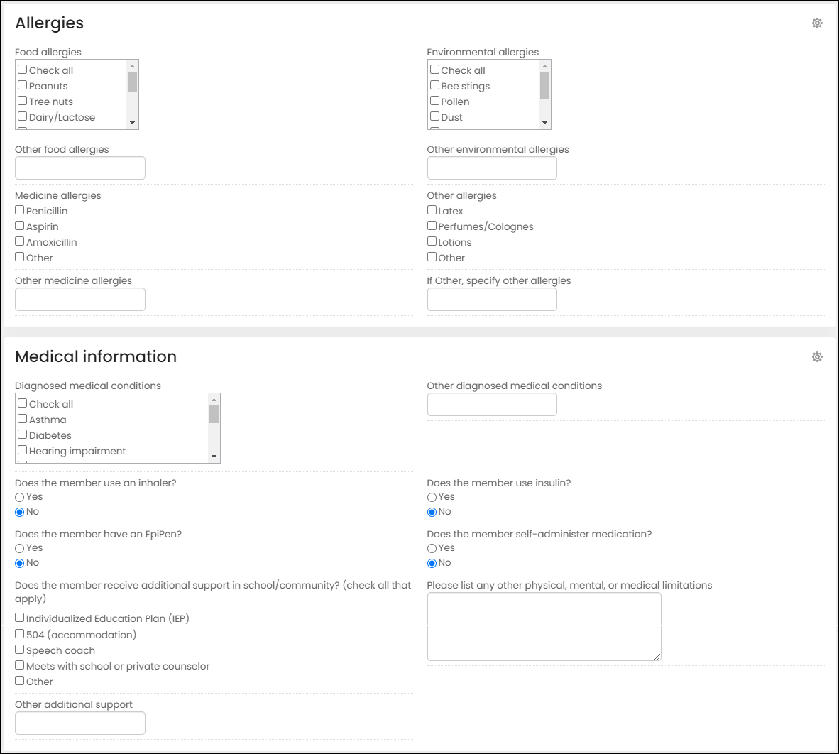Click the other physical limitations text area
This screenshot has width=839, height=754.
point(544,627)
